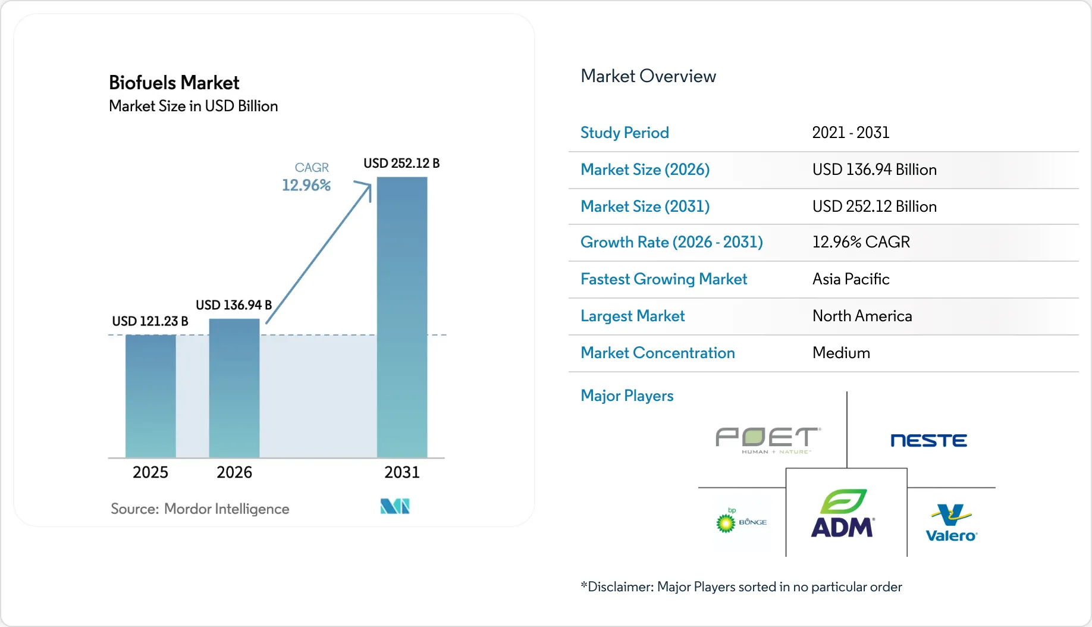The image size is (1092, 627).
Task: Click the Major Players heading
Action: pyautogui.click(x=627, y=396)
